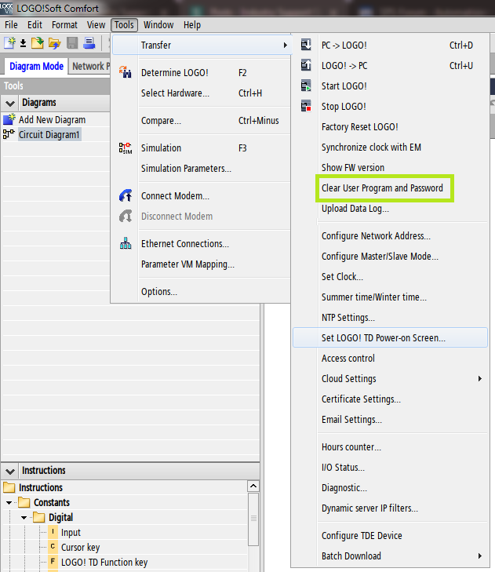Screen dimensions: 495x572
Task: Open Email Settings...
Action: (x=390, y=420)
